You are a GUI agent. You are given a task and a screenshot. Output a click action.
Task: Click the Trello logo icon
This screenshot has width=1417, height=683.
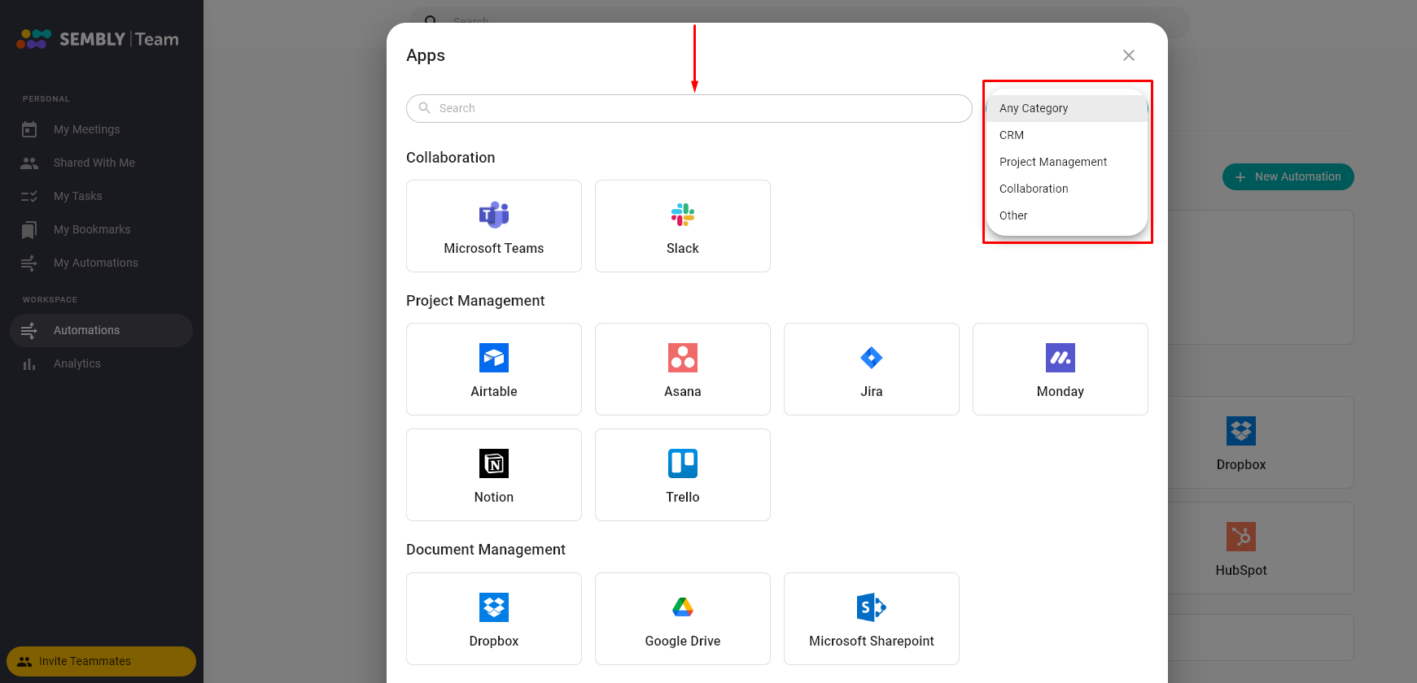pos(683,463)
